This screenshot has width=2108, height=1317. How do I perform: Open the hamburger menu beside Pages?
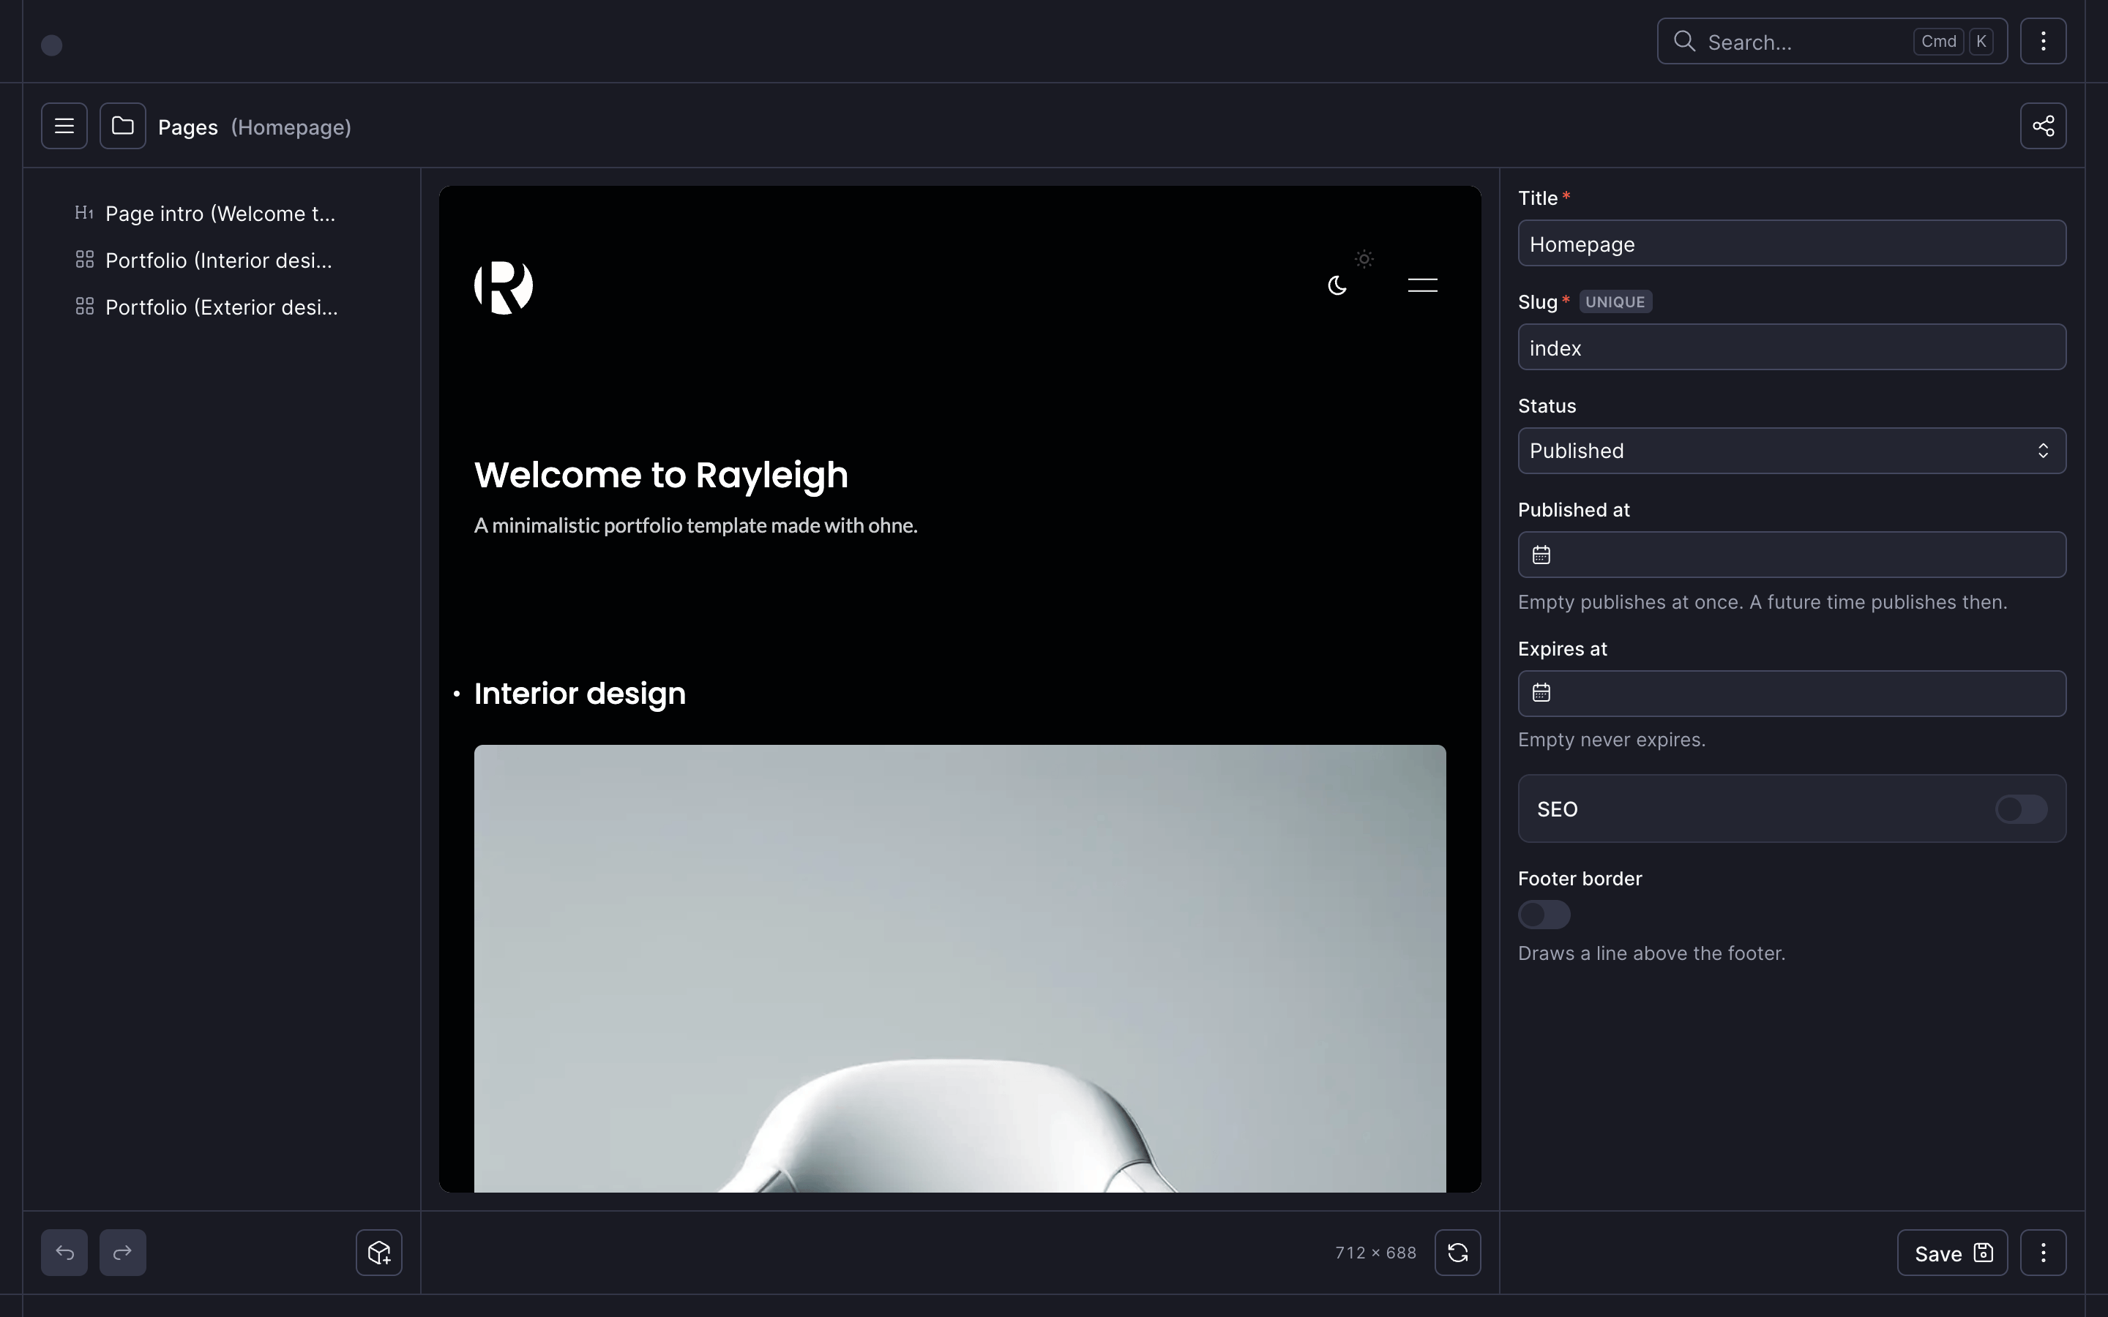click(x=64, y=127)
